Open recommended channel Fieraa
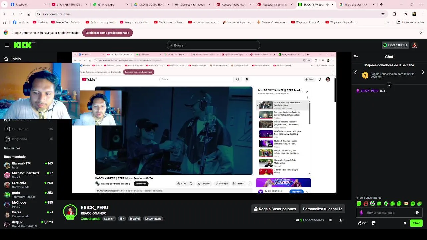Viewport: 427px width, 240px height. pos(28,214)
